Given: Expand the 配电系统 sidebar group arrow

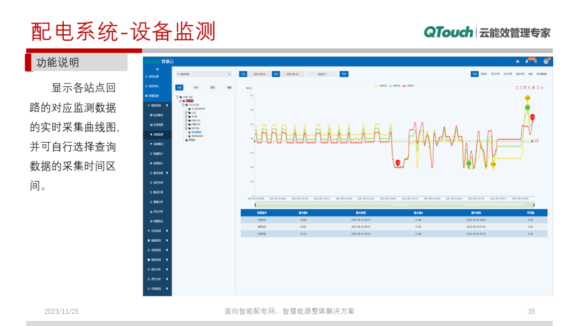Looking at the screenshot, I should click(167, 106).
